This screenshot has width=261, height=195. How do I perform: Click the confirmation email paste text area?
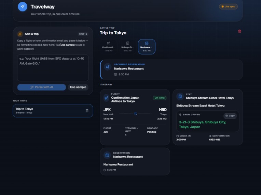click(x=53, y=68)
